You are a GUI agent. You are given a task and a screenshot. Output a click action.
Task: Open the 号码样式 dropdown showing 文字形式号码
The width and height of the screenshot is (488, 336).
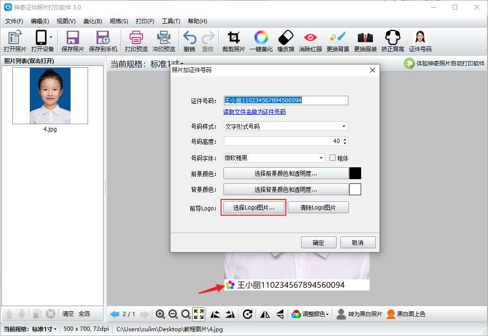[x=286, y=126]
